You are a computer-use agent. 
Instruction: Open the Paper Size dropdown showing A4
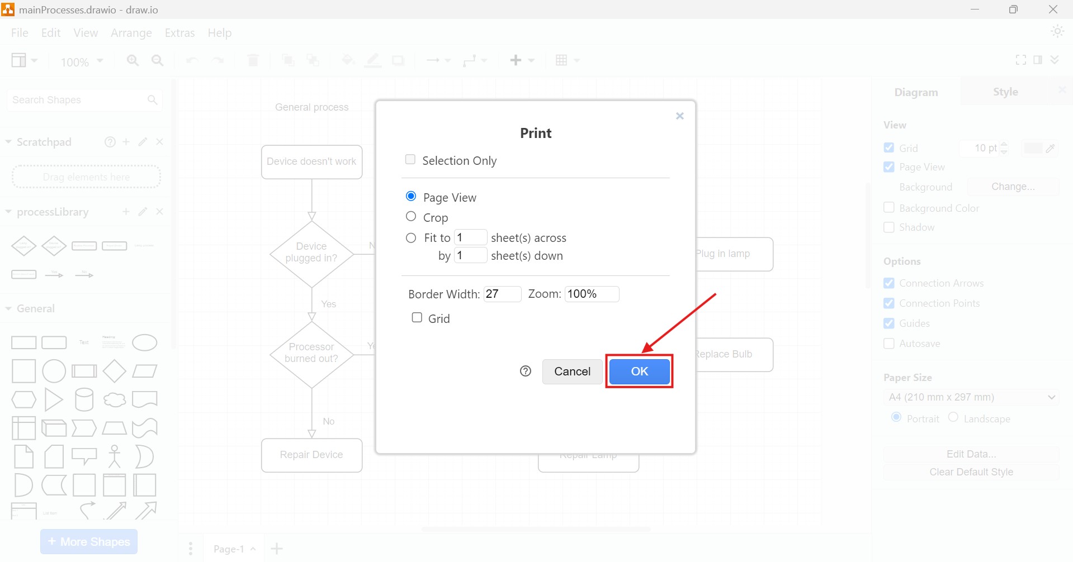(971, 397)
